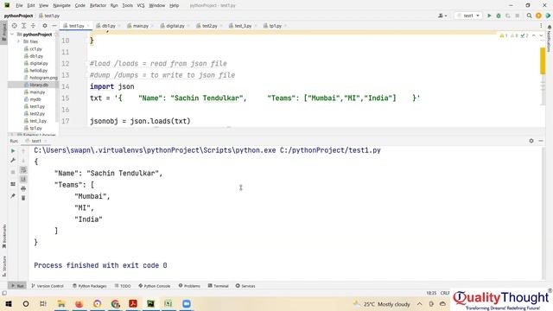Toggle the Structure side panel
The width and height of the screenshot is (553, 311).
[x=3, y=266]
